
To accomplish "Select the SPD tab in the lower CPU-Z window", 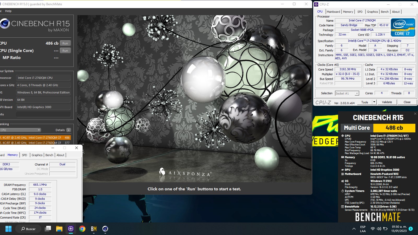I will pyautogui.click(x=24, y=155).
